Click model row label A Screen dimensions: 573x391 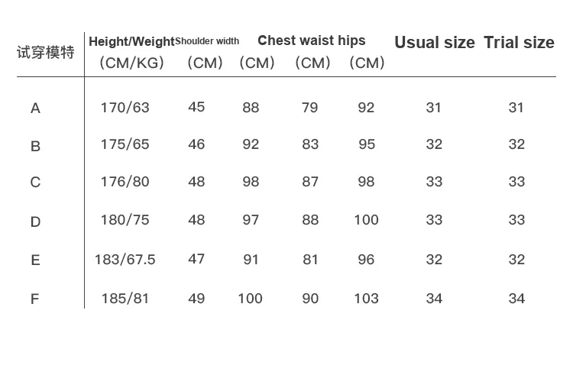coord(35,108)
